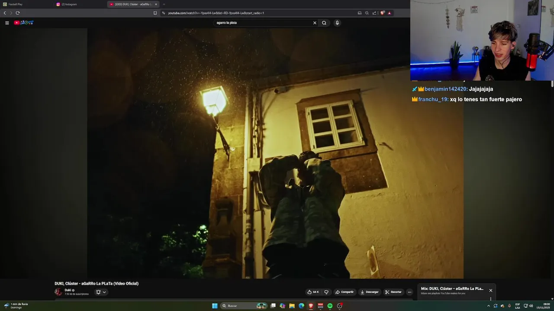This screenshot has width=554, height=311.
Task: Open Microsoft Edge from taskbar
Action: click(302, 306)
